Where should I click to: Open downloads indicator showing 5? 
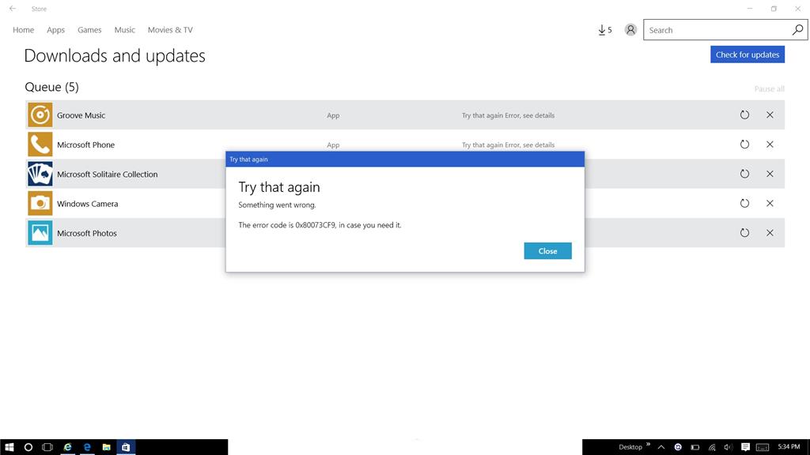pyautogui.click(x=604, y=30)
